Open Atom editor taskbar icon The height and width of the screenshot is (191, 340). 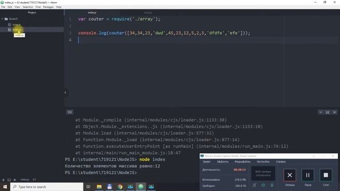coord(141,187)
